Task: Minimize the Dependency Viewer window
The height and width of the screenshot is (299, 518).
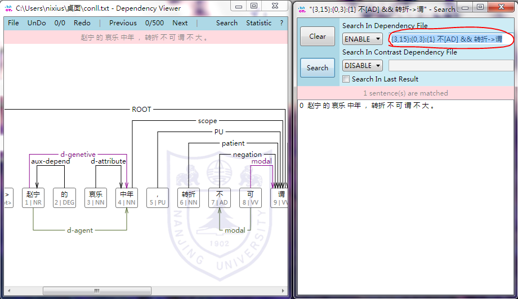Action: click(239, 7)
